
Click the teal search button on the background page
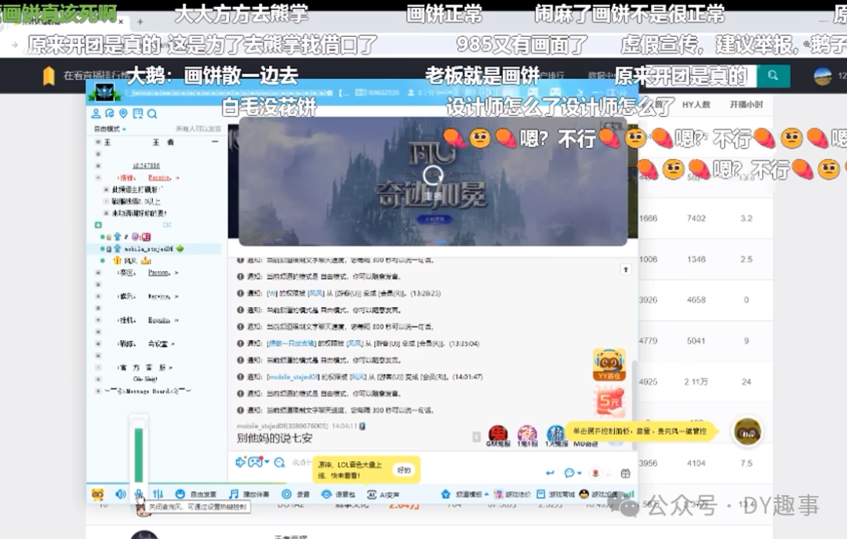click(x=773, y=75)
